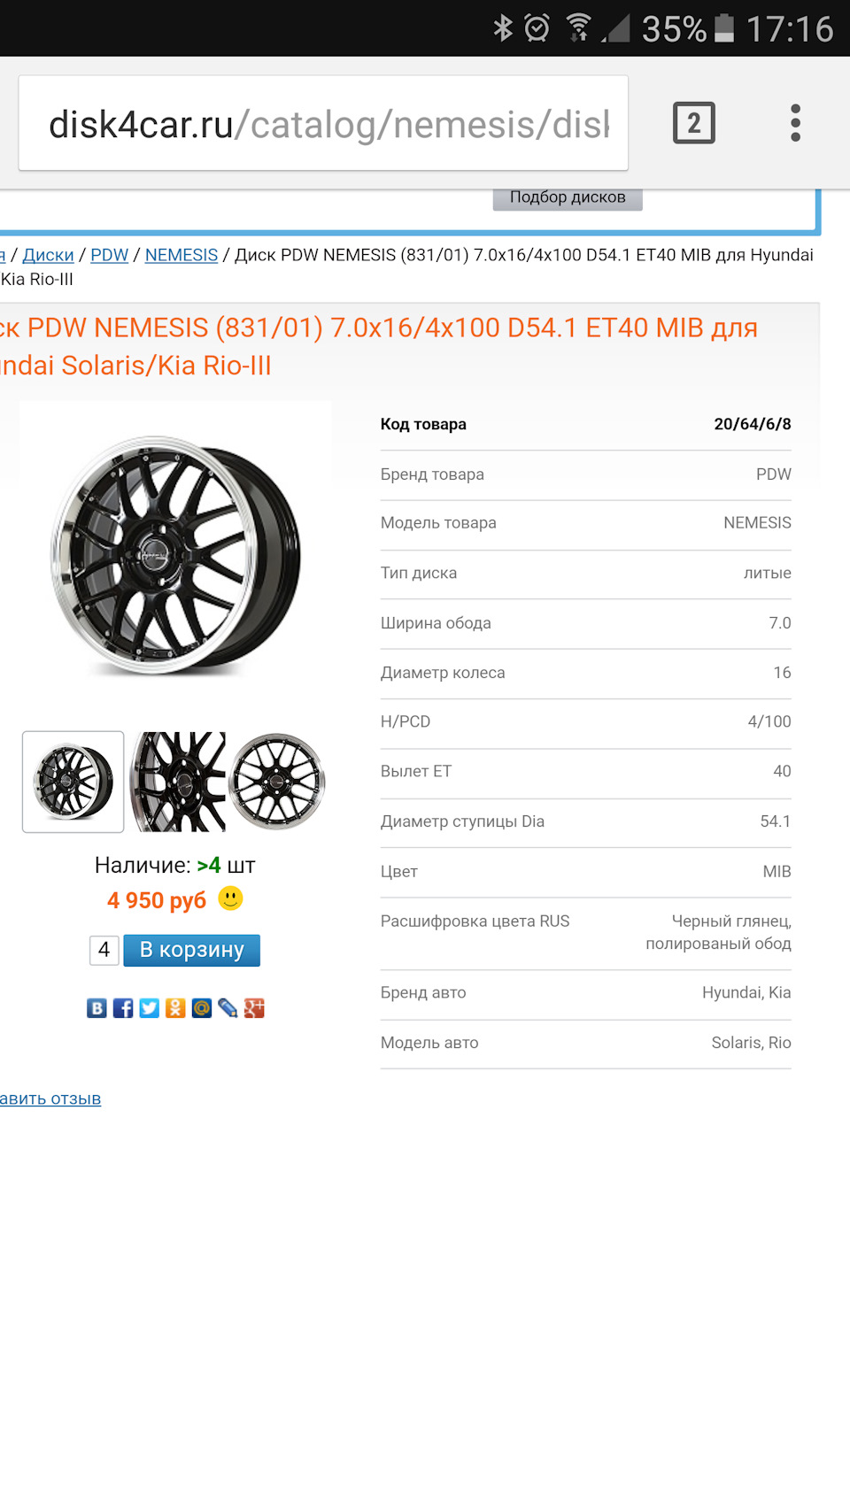Select the close-up spokes thumbnail
This screenshot has height=1511, width=850.
177,782
